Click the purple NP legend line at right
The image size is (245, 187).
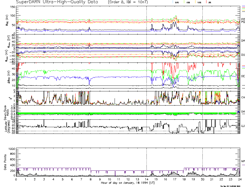tap(242, 165)
